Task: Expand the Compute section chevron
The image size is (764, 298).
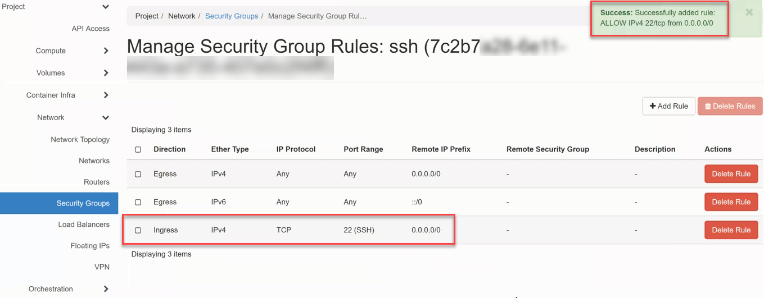Action: 106,51
